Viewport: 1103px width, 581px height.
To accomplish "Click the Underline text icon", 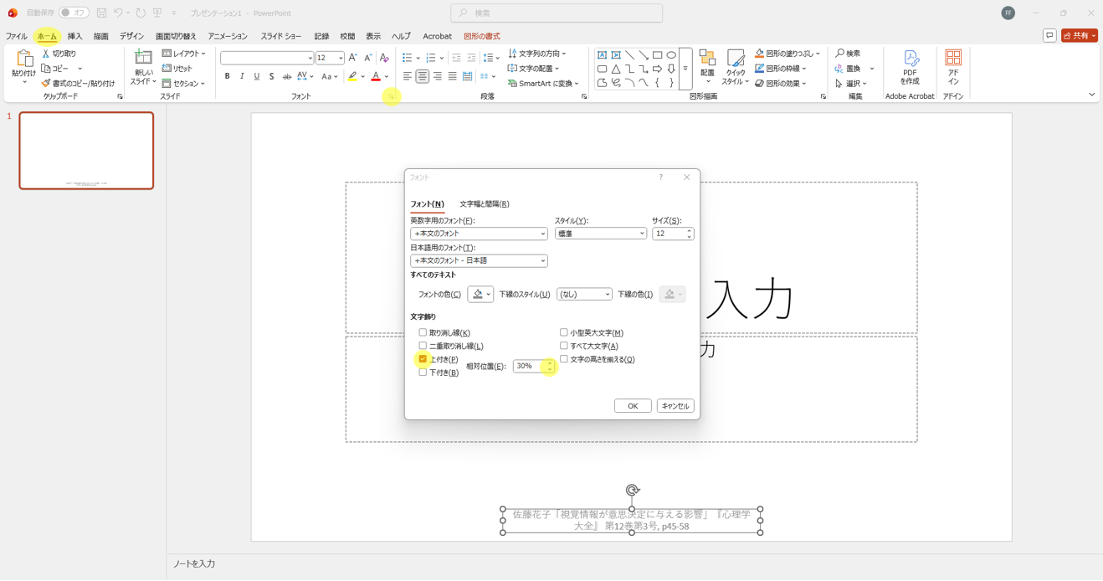I will coord(257,76).
